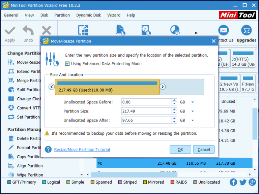Open Facebook social icon

233,182
